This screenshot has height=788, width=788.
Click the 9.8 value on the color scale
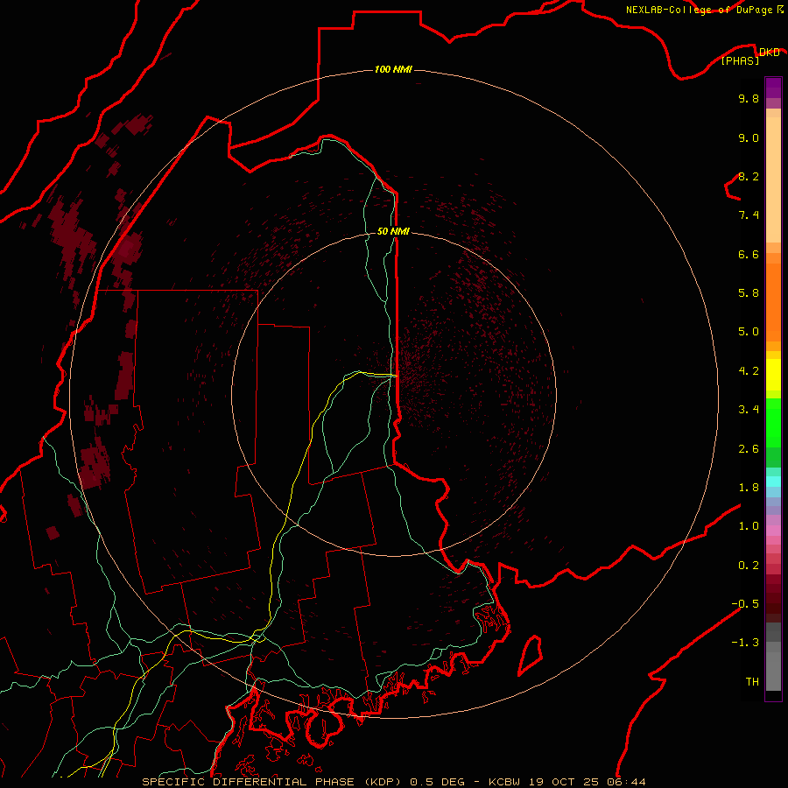[749, 98]
